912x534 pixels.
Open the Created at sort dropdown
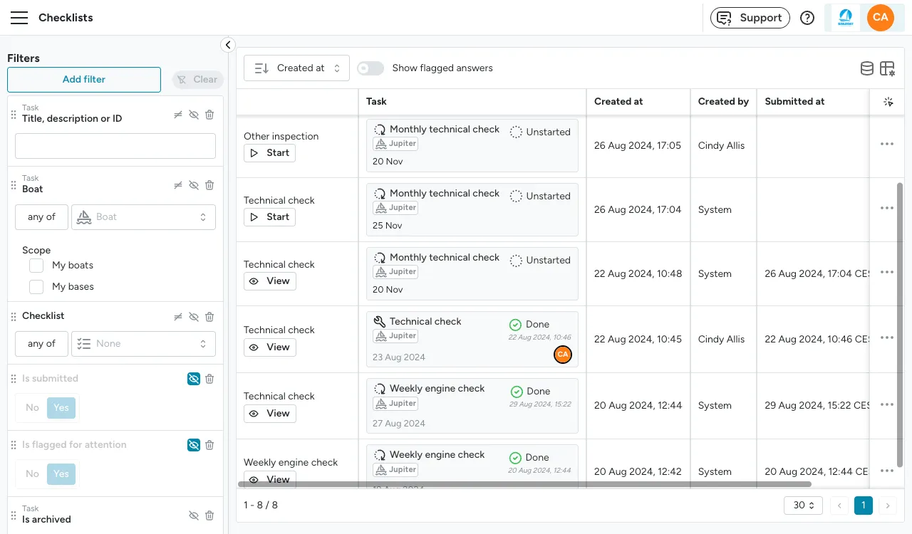coord(297,68)
